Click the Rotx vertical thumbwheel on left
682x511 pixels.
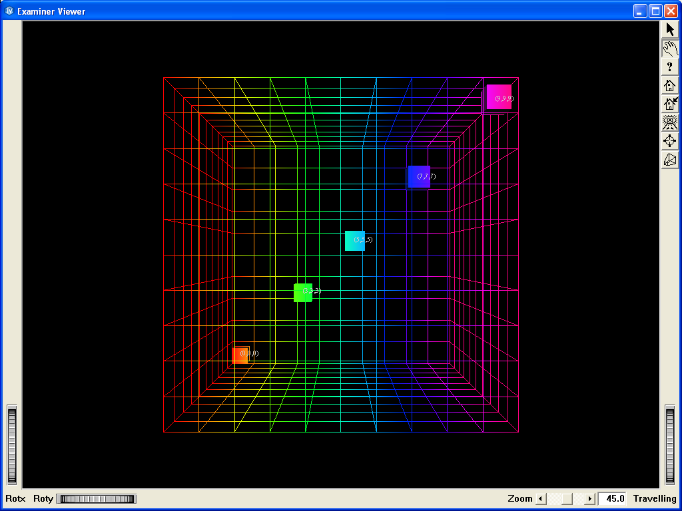tap(11, 444)
